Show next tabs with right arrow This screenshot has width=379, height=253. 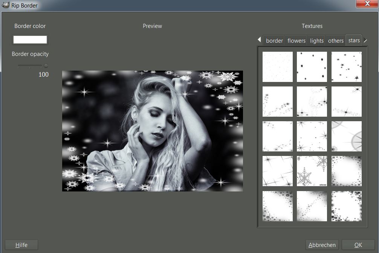pos(365,40)
